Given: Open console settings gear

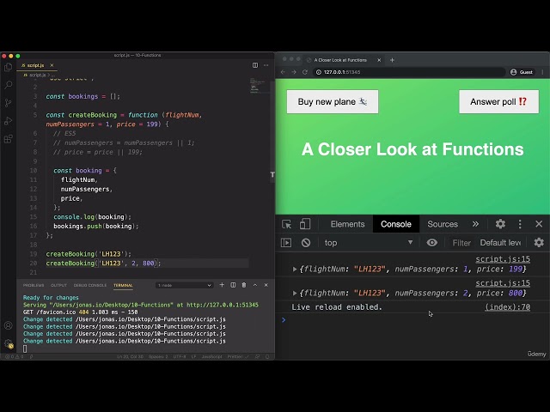Looking at the screenshot, I should [539, 242].
